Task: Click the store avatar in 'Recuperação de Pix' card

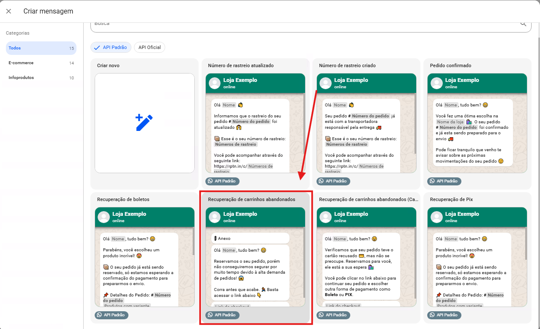Action: (437, 217)
